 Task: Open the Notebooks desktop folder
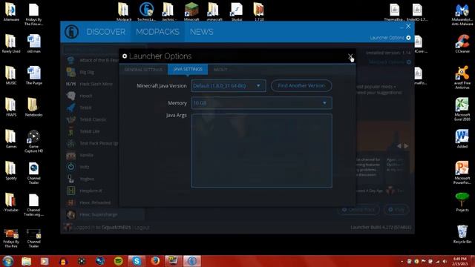(x=33, y=107)
